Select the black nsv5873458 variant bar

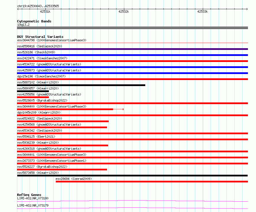(x=132, y=176)
